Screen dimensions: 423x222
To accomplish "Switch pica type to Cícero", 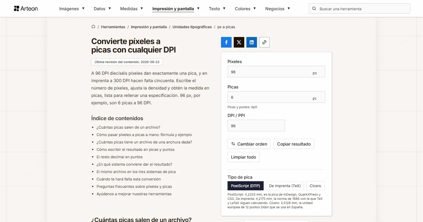I will click(x=315, y=186).
